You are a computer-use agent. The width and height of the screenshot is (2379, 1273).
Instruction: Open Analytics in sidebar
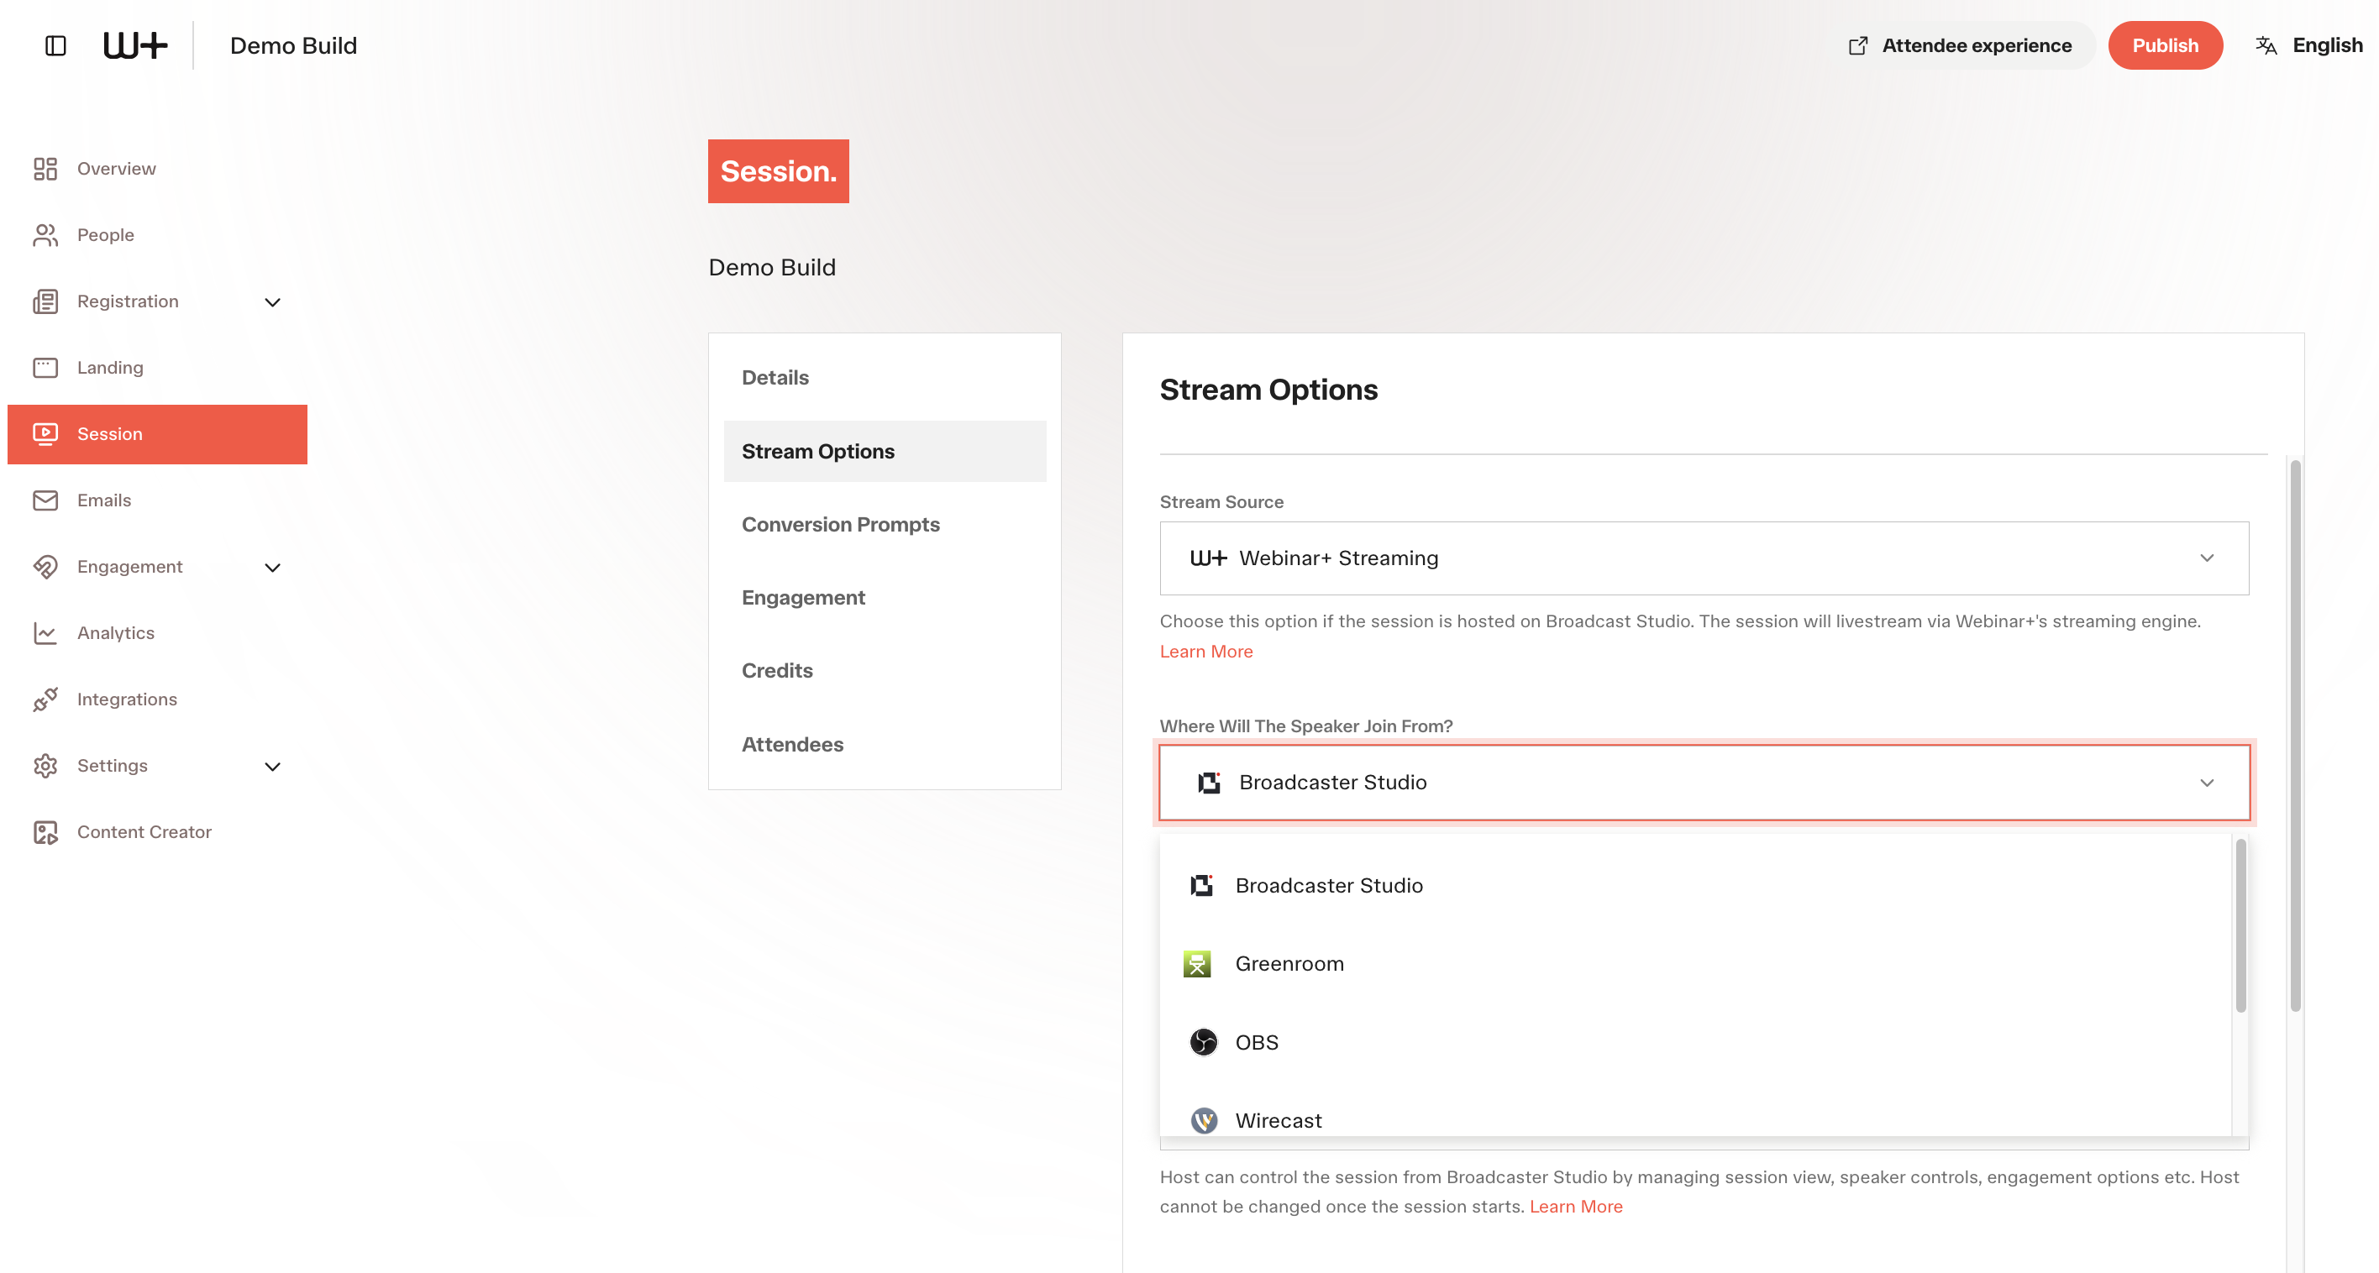157,633
